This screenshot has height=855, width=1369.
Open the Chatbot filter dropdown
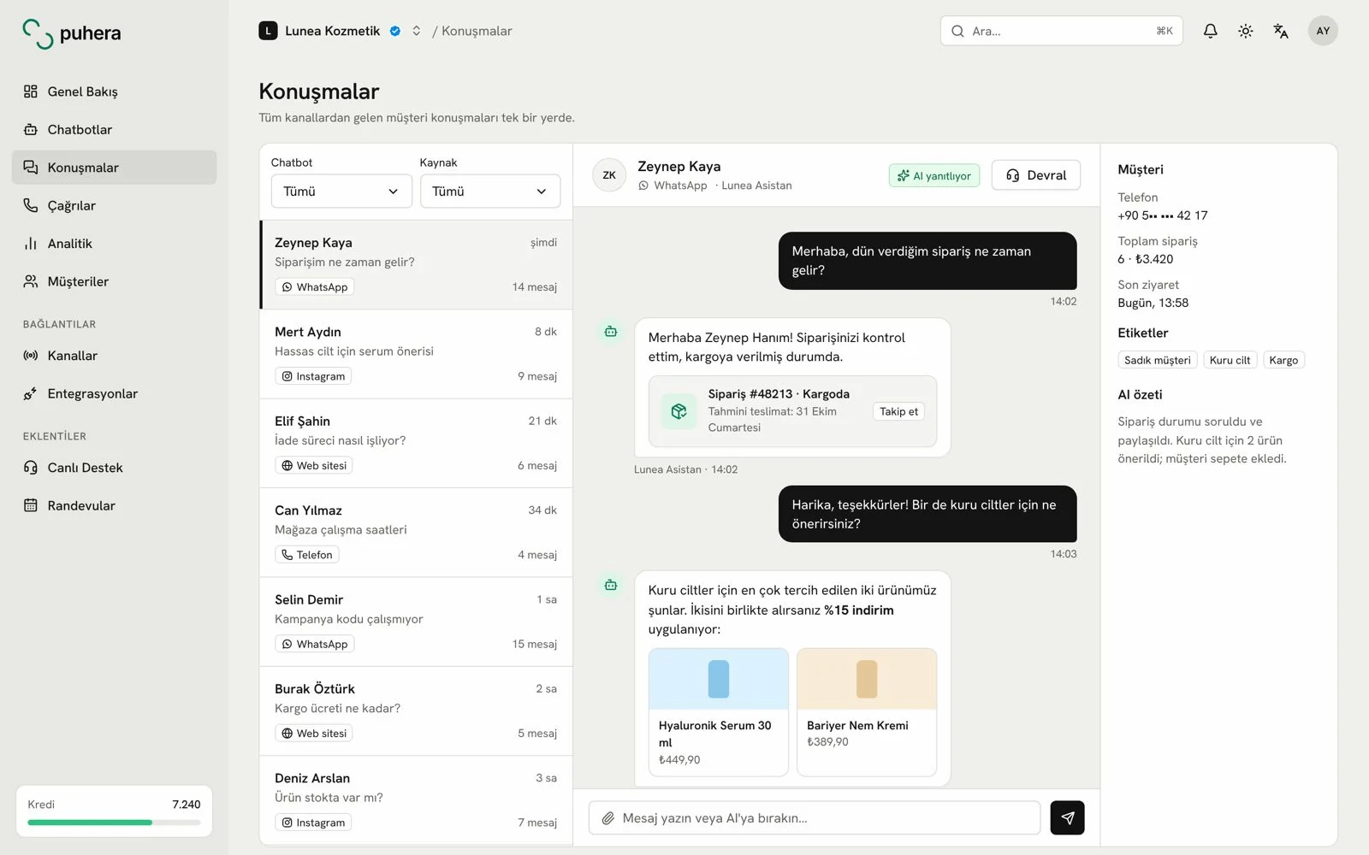[341, 192]
